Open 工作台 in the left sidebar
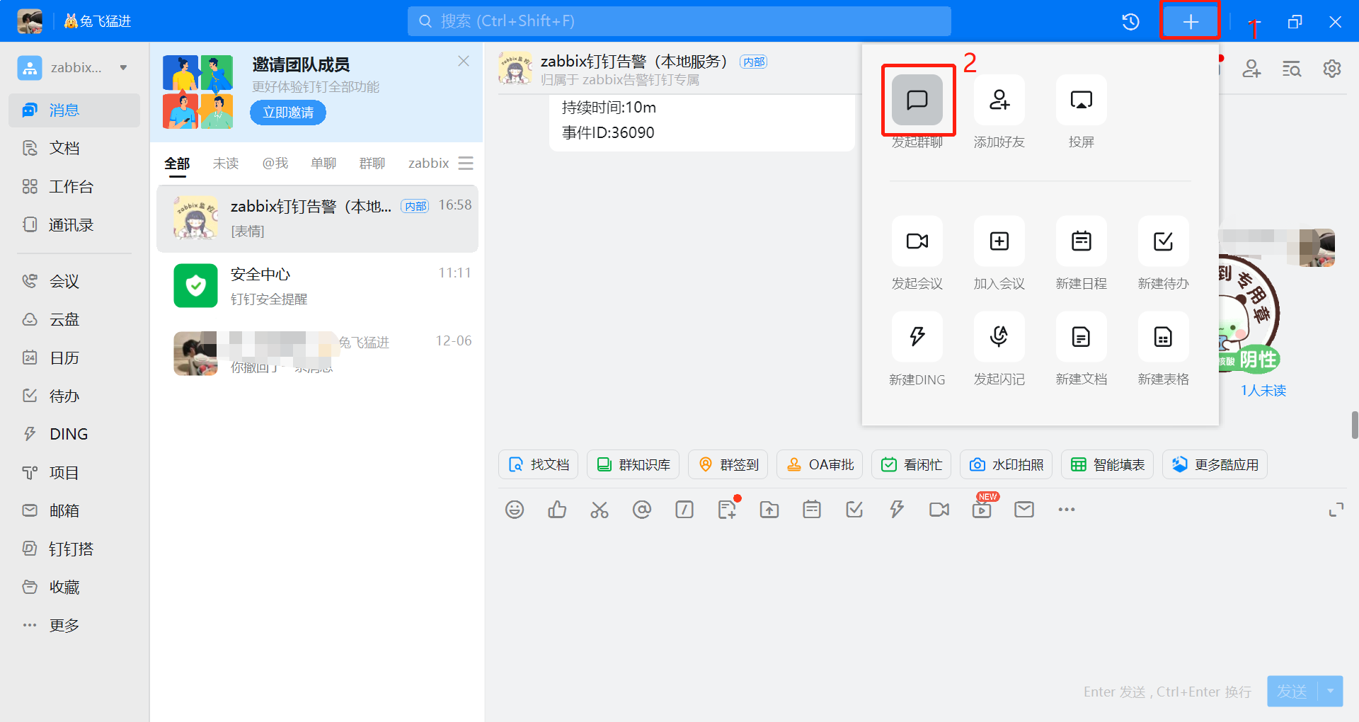 [x=74, y=187]
